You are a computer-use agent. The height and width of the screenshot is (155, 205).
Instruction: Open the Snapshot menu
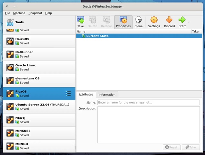click(x=35, y=13)
